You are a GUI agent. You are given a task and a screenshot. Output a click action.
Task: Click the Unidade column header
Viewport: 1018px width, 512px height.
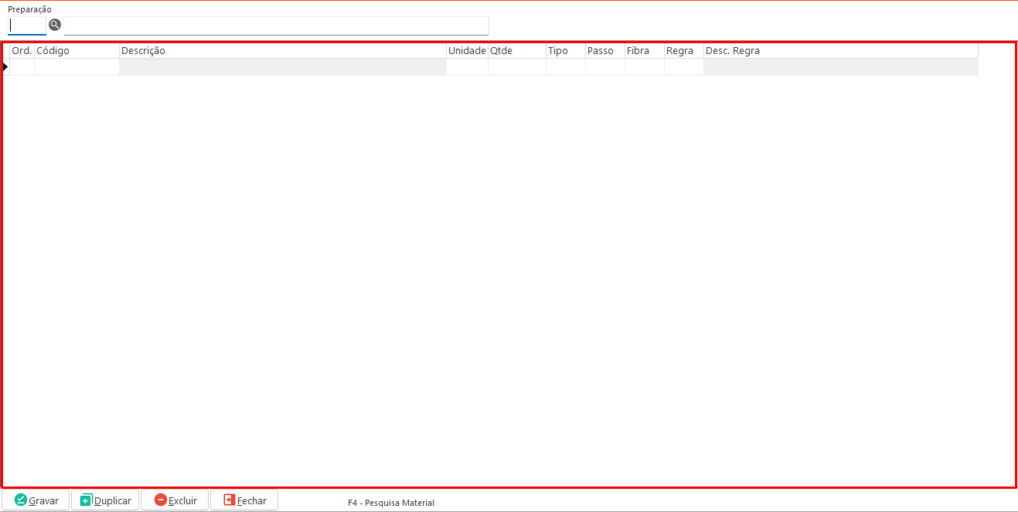pyautogui.click(x=467, y=51)
